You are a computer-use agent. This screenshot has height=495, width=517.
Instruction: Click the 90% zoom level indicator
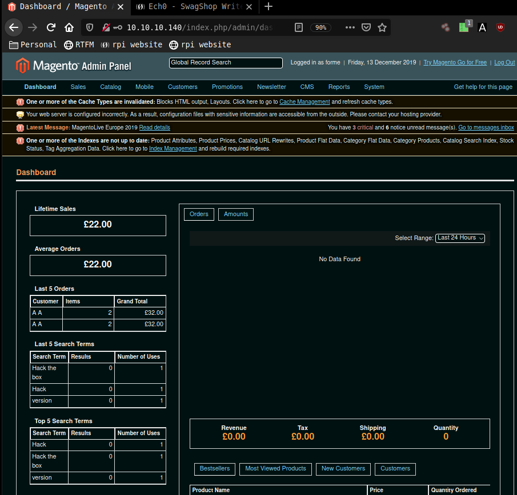point(320,27)
